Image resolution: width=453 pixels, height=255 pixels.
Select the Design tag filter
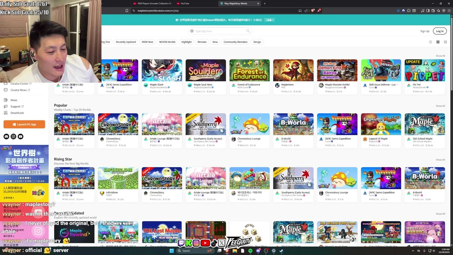coord(257,42)
